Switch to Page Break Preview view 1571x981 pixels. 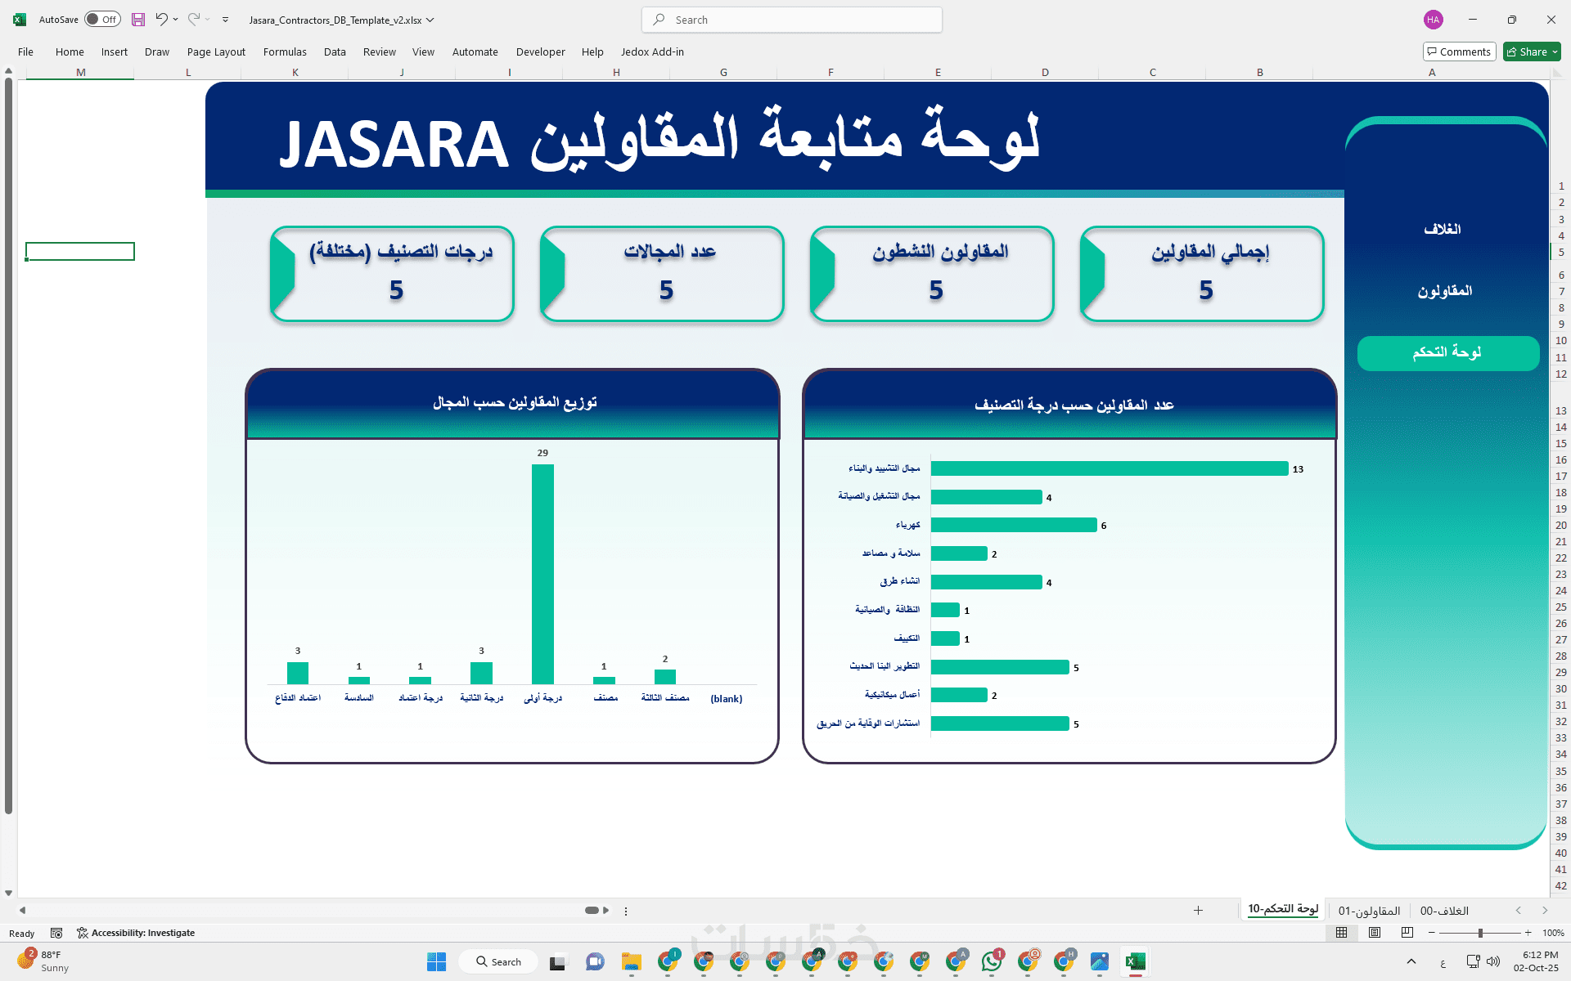click(1407, 933)
